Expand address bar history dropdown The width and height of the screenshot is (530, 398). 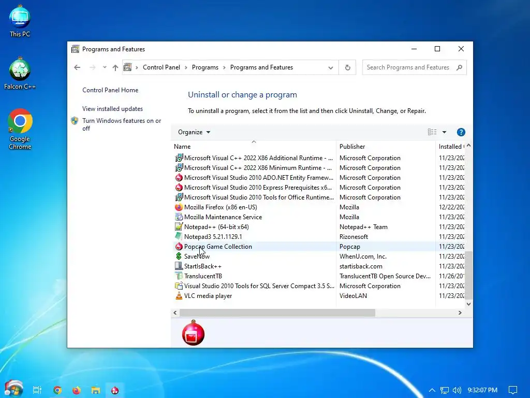[x=331, y=68]
